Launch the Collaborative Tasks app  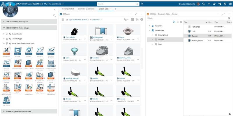[x=17, y=75]
